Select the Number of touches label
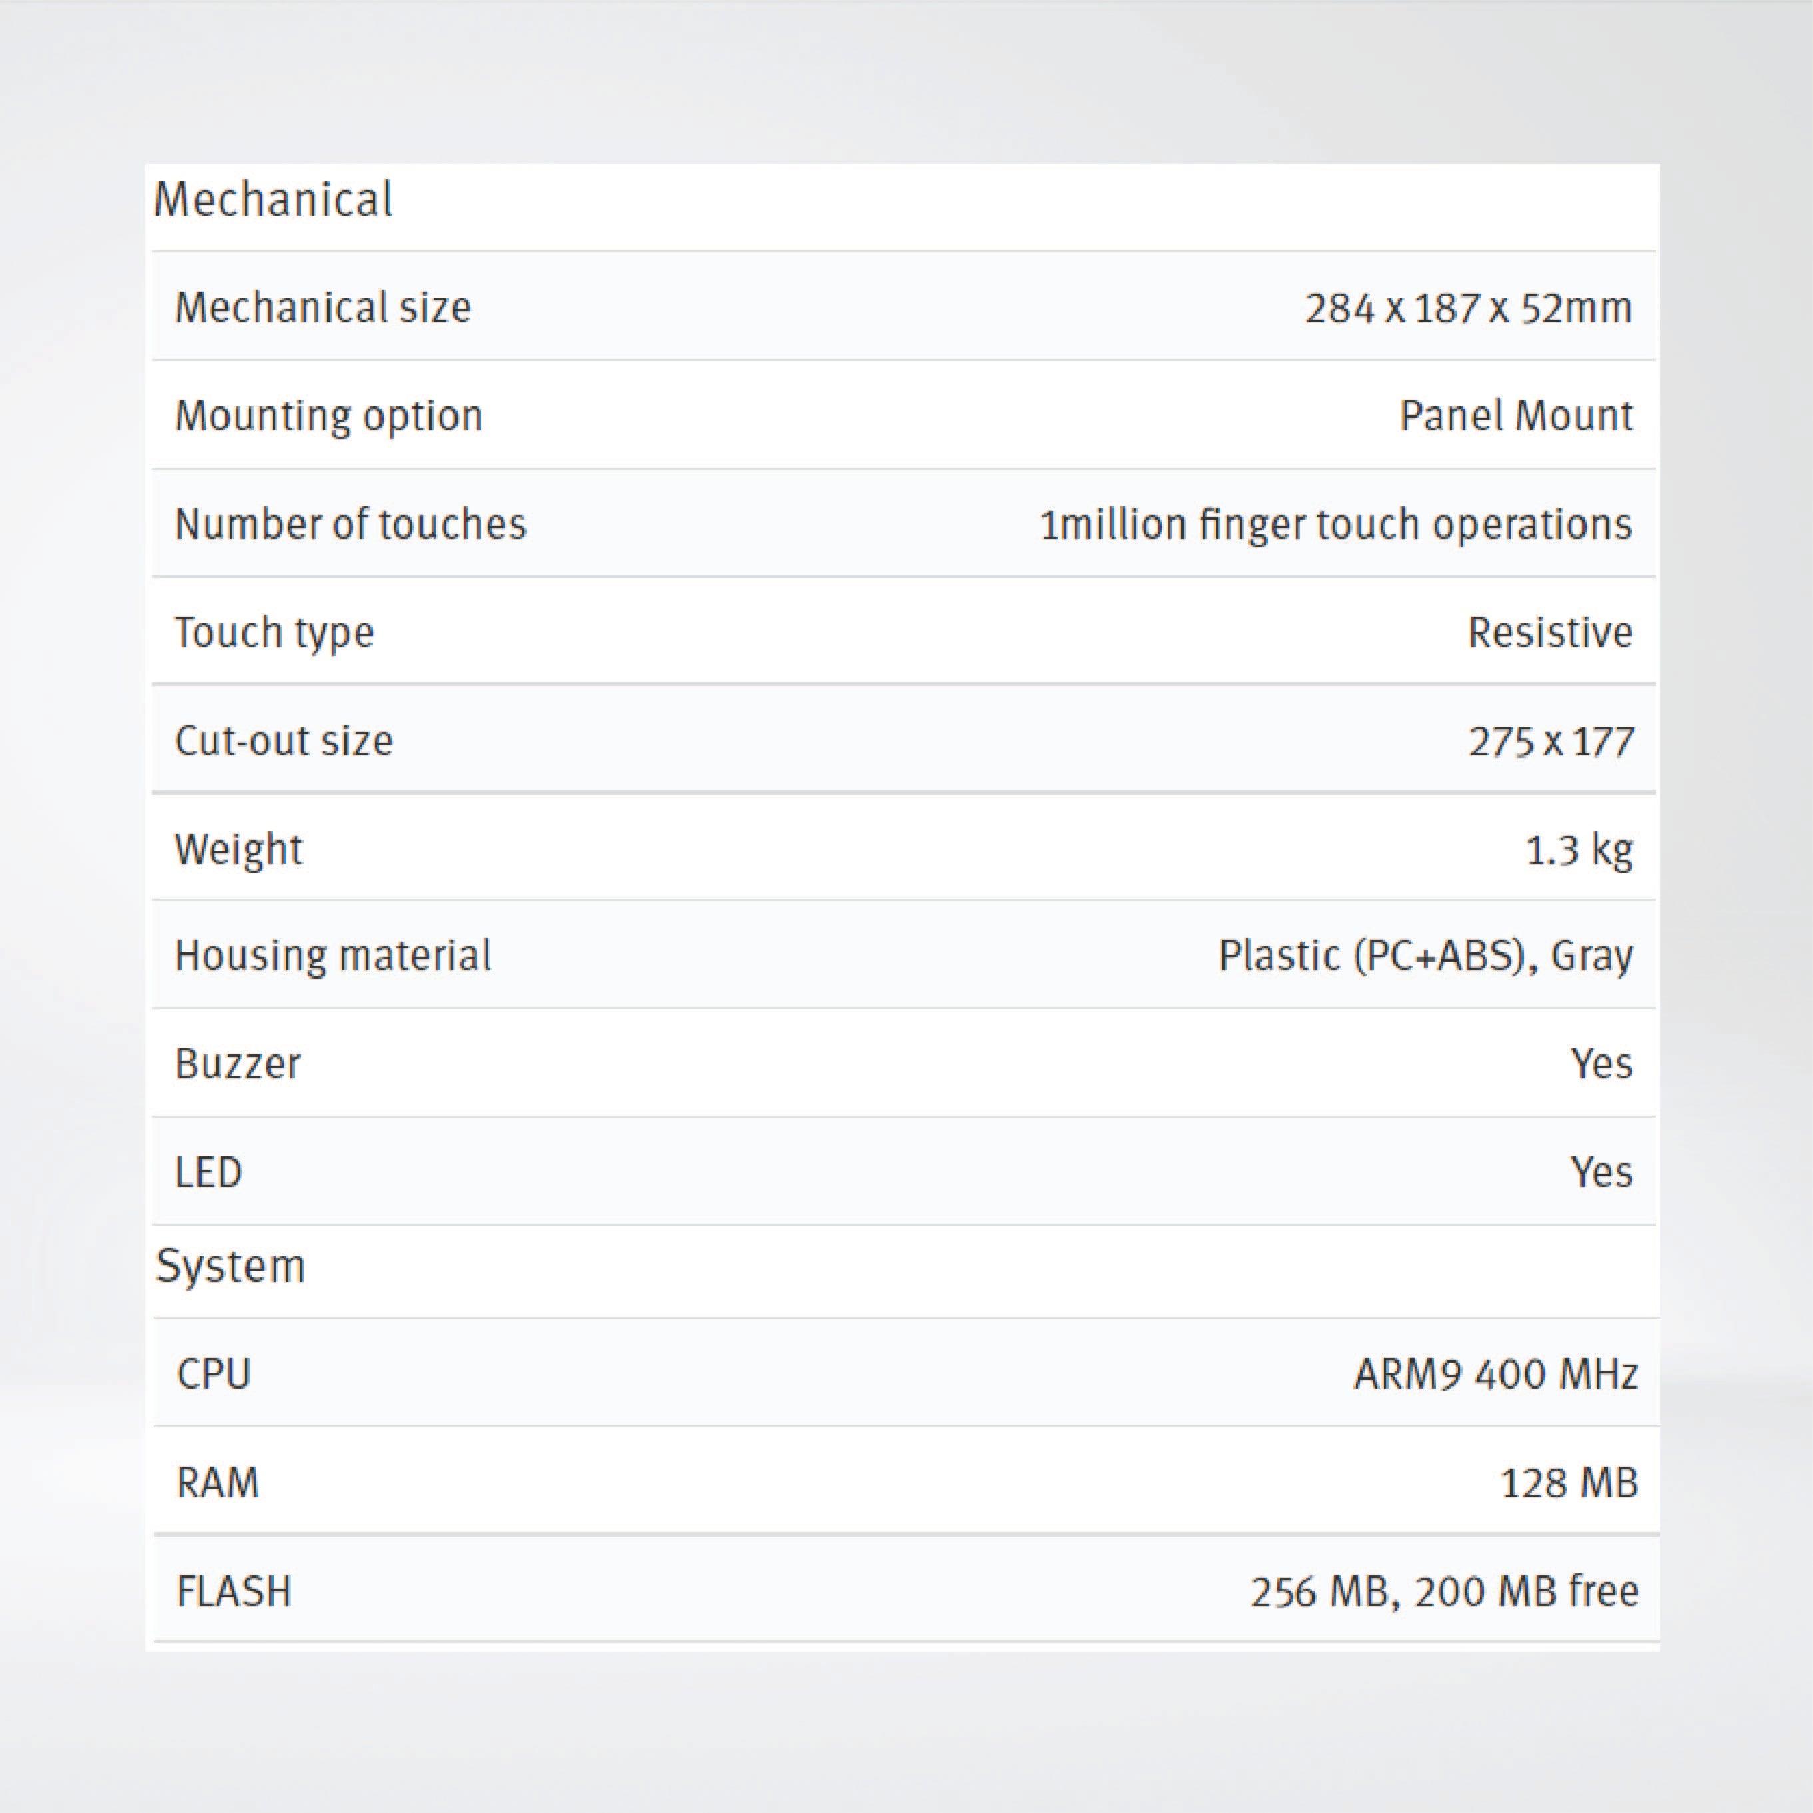The width and height of the screenshot is (1813, 1813). click(350, 524)
